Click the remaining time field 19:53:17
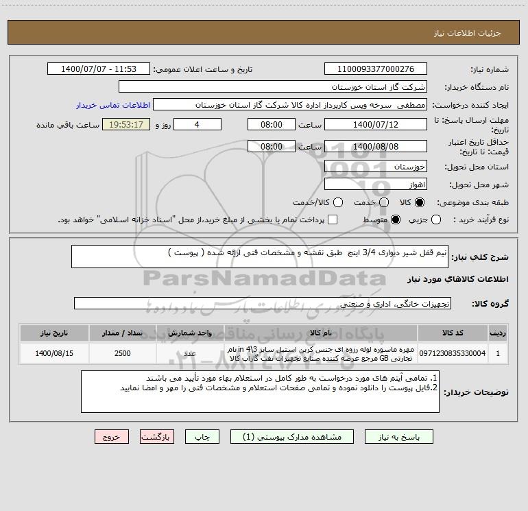This screenshot has width=528, height=511. click(126, 124)
